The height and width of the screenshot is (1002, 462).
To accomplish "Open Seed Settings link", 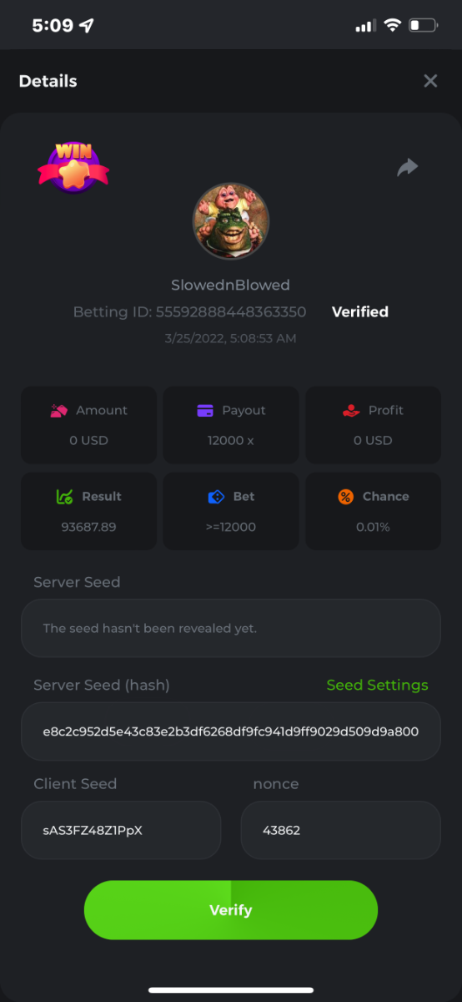I will click(x=377, y=685).
